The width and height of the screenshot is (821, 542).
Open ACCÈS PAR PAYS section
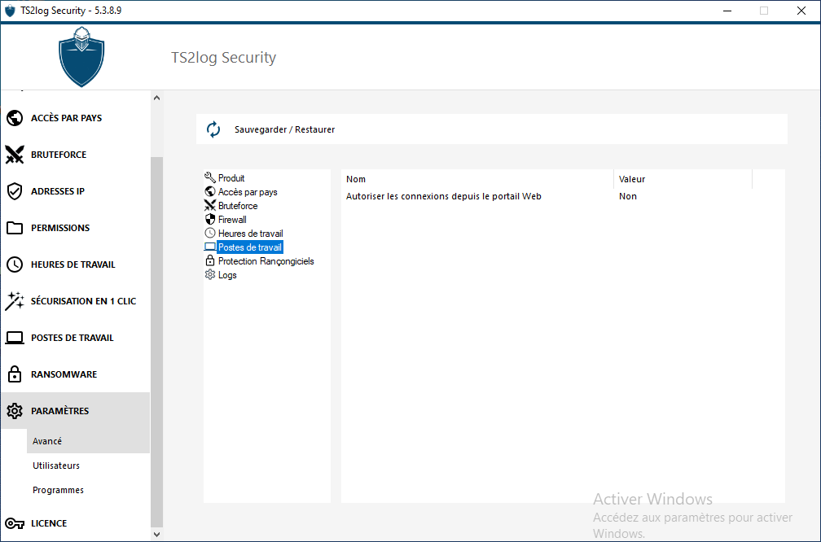[76, 118]
